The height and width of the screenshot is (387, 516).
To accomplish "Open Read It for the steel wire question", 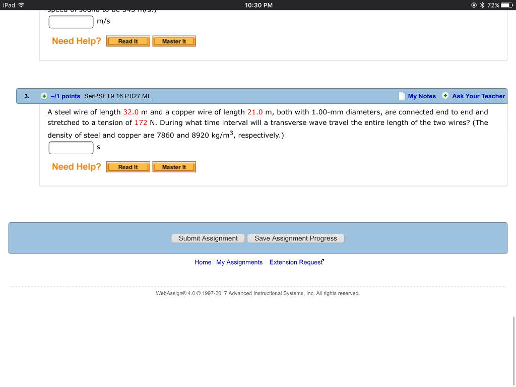I will (x=128, y=167).
